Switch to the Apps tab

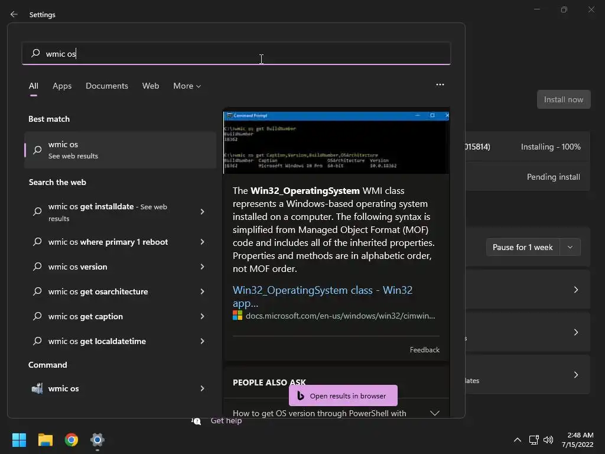pos(62,86)
